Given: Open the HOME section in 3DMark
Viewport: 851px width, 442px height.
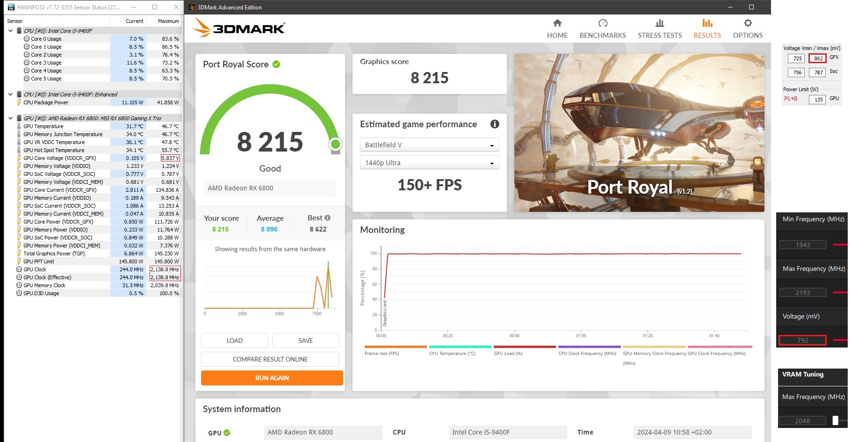Looking at the screenshot, I should pos(557,29).
